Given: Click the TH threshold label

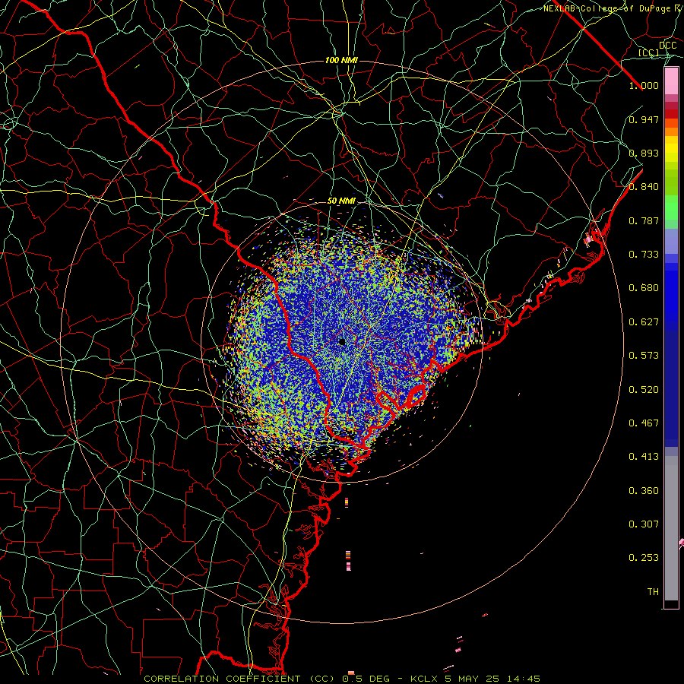Looking at the screenshot, I should [653, 592].
